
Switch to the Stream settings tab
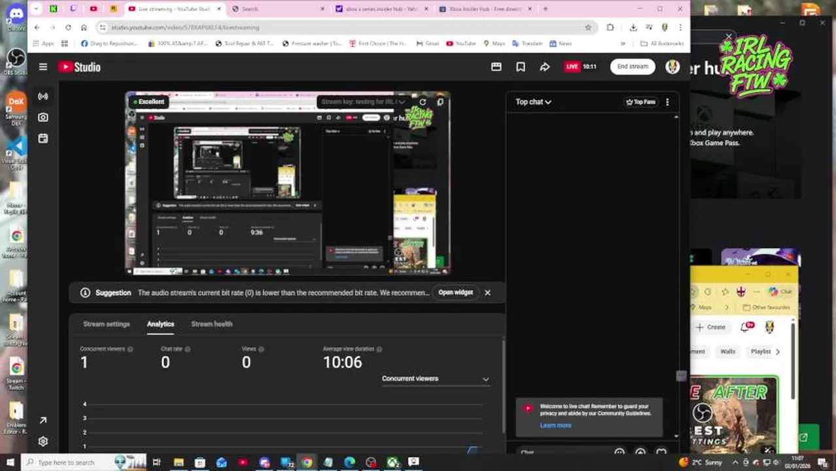[107, 324]
